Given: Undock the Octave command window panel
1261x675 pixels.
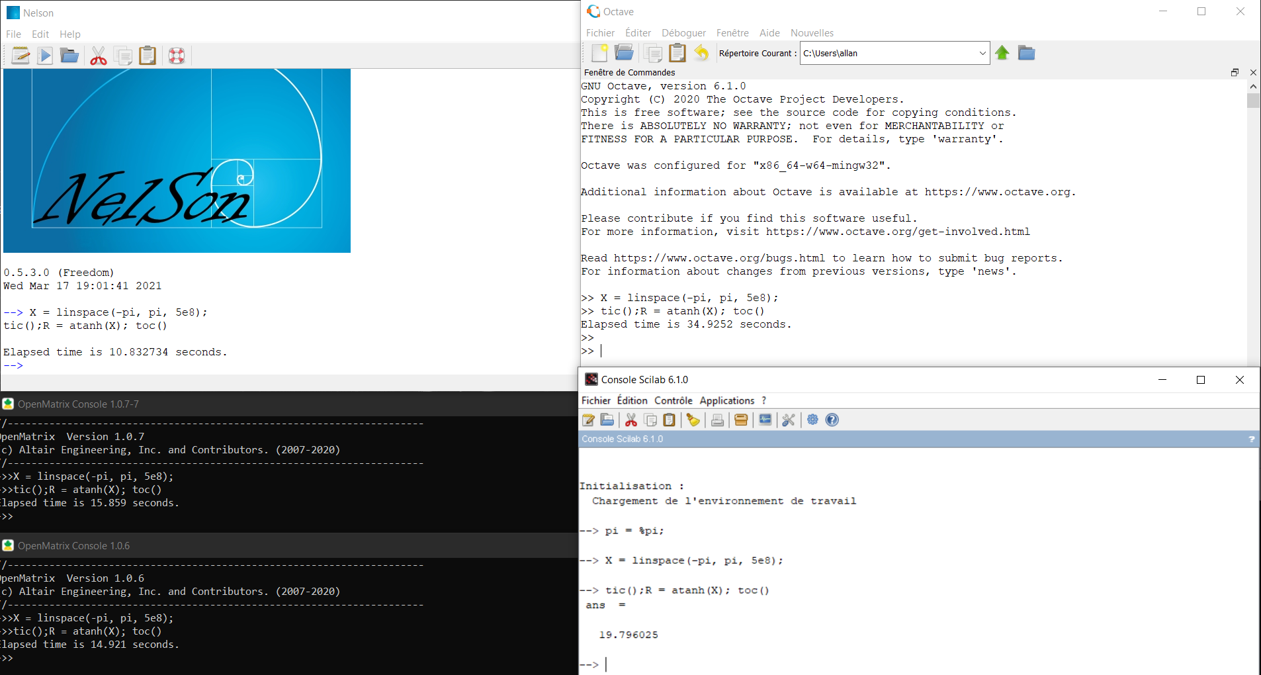Looking at the screenshot, I should click(1235, 72).
